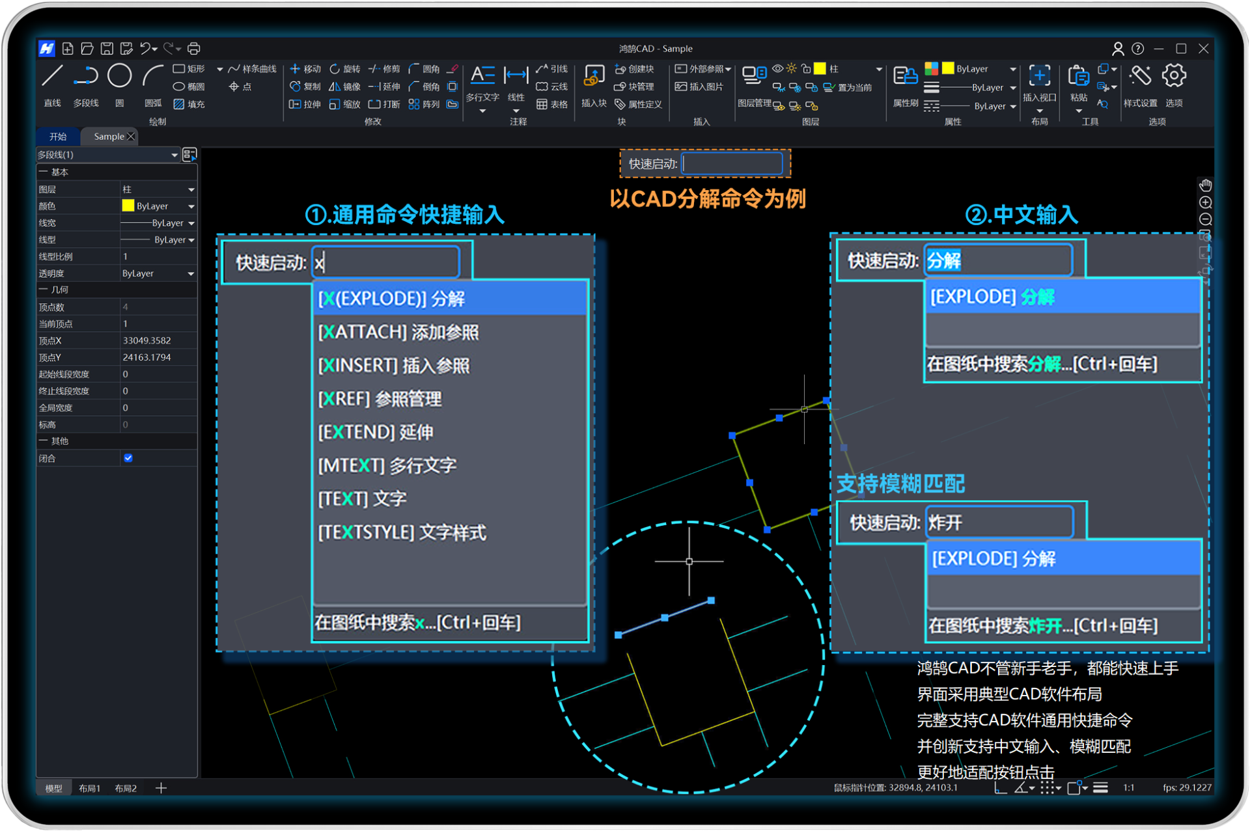Viewport: 1250px width, 831px height.
Task: Open the 插入块 insert block tool
Action: [x=593, y=85]
